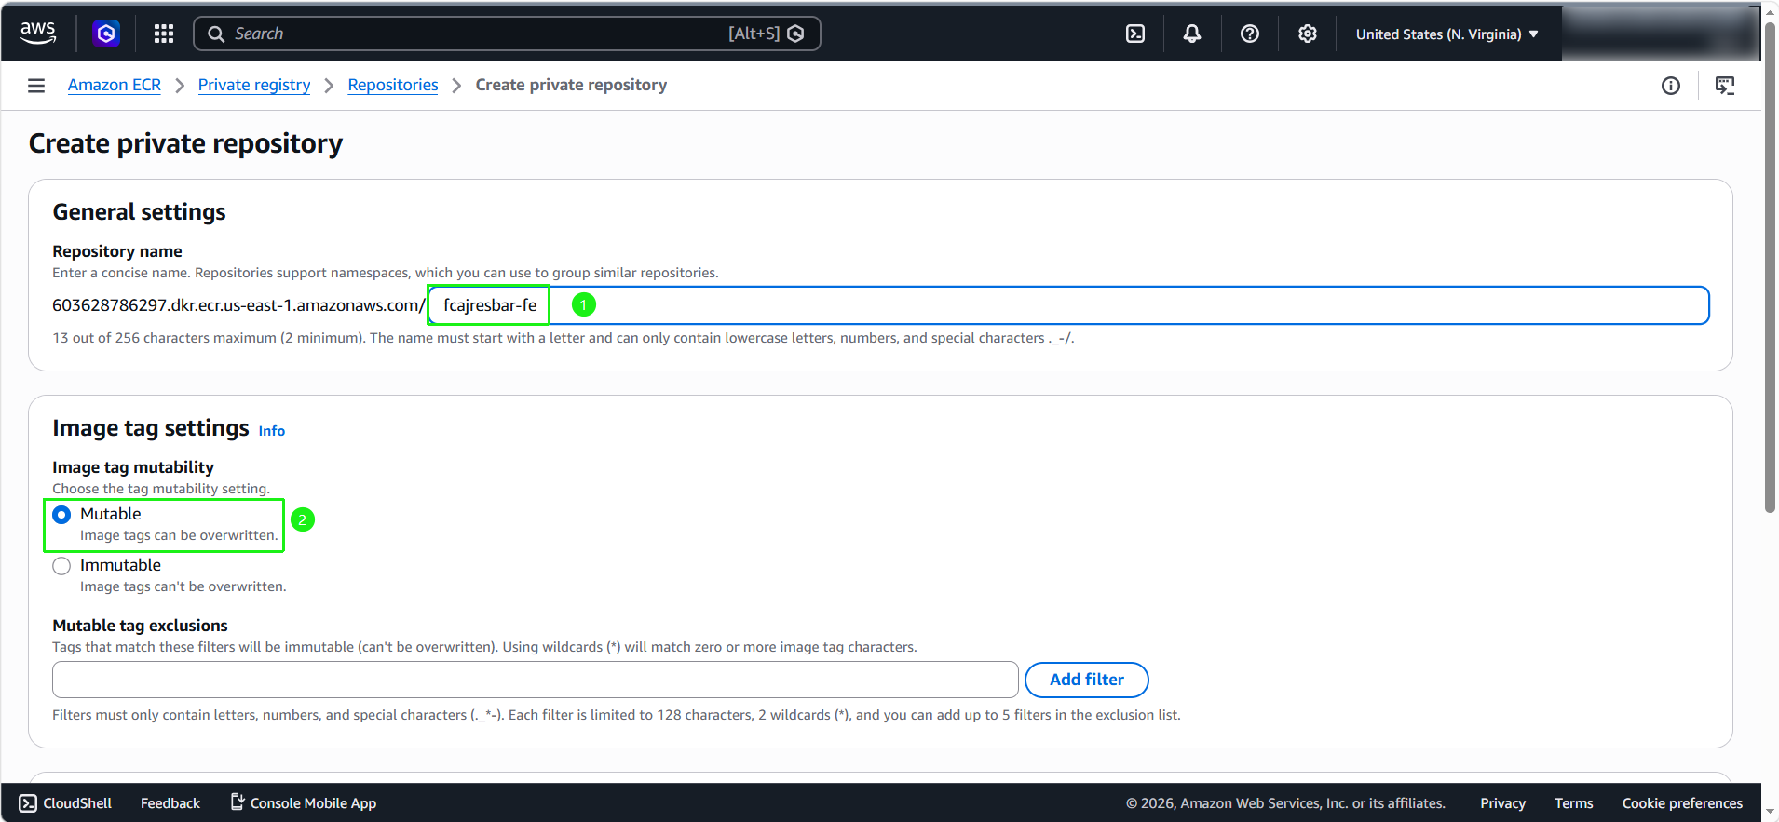Screen dimensions: 1779x822
Task: Go to Amazon ECR breadcrumb
Action: click(x=115, y=85)
